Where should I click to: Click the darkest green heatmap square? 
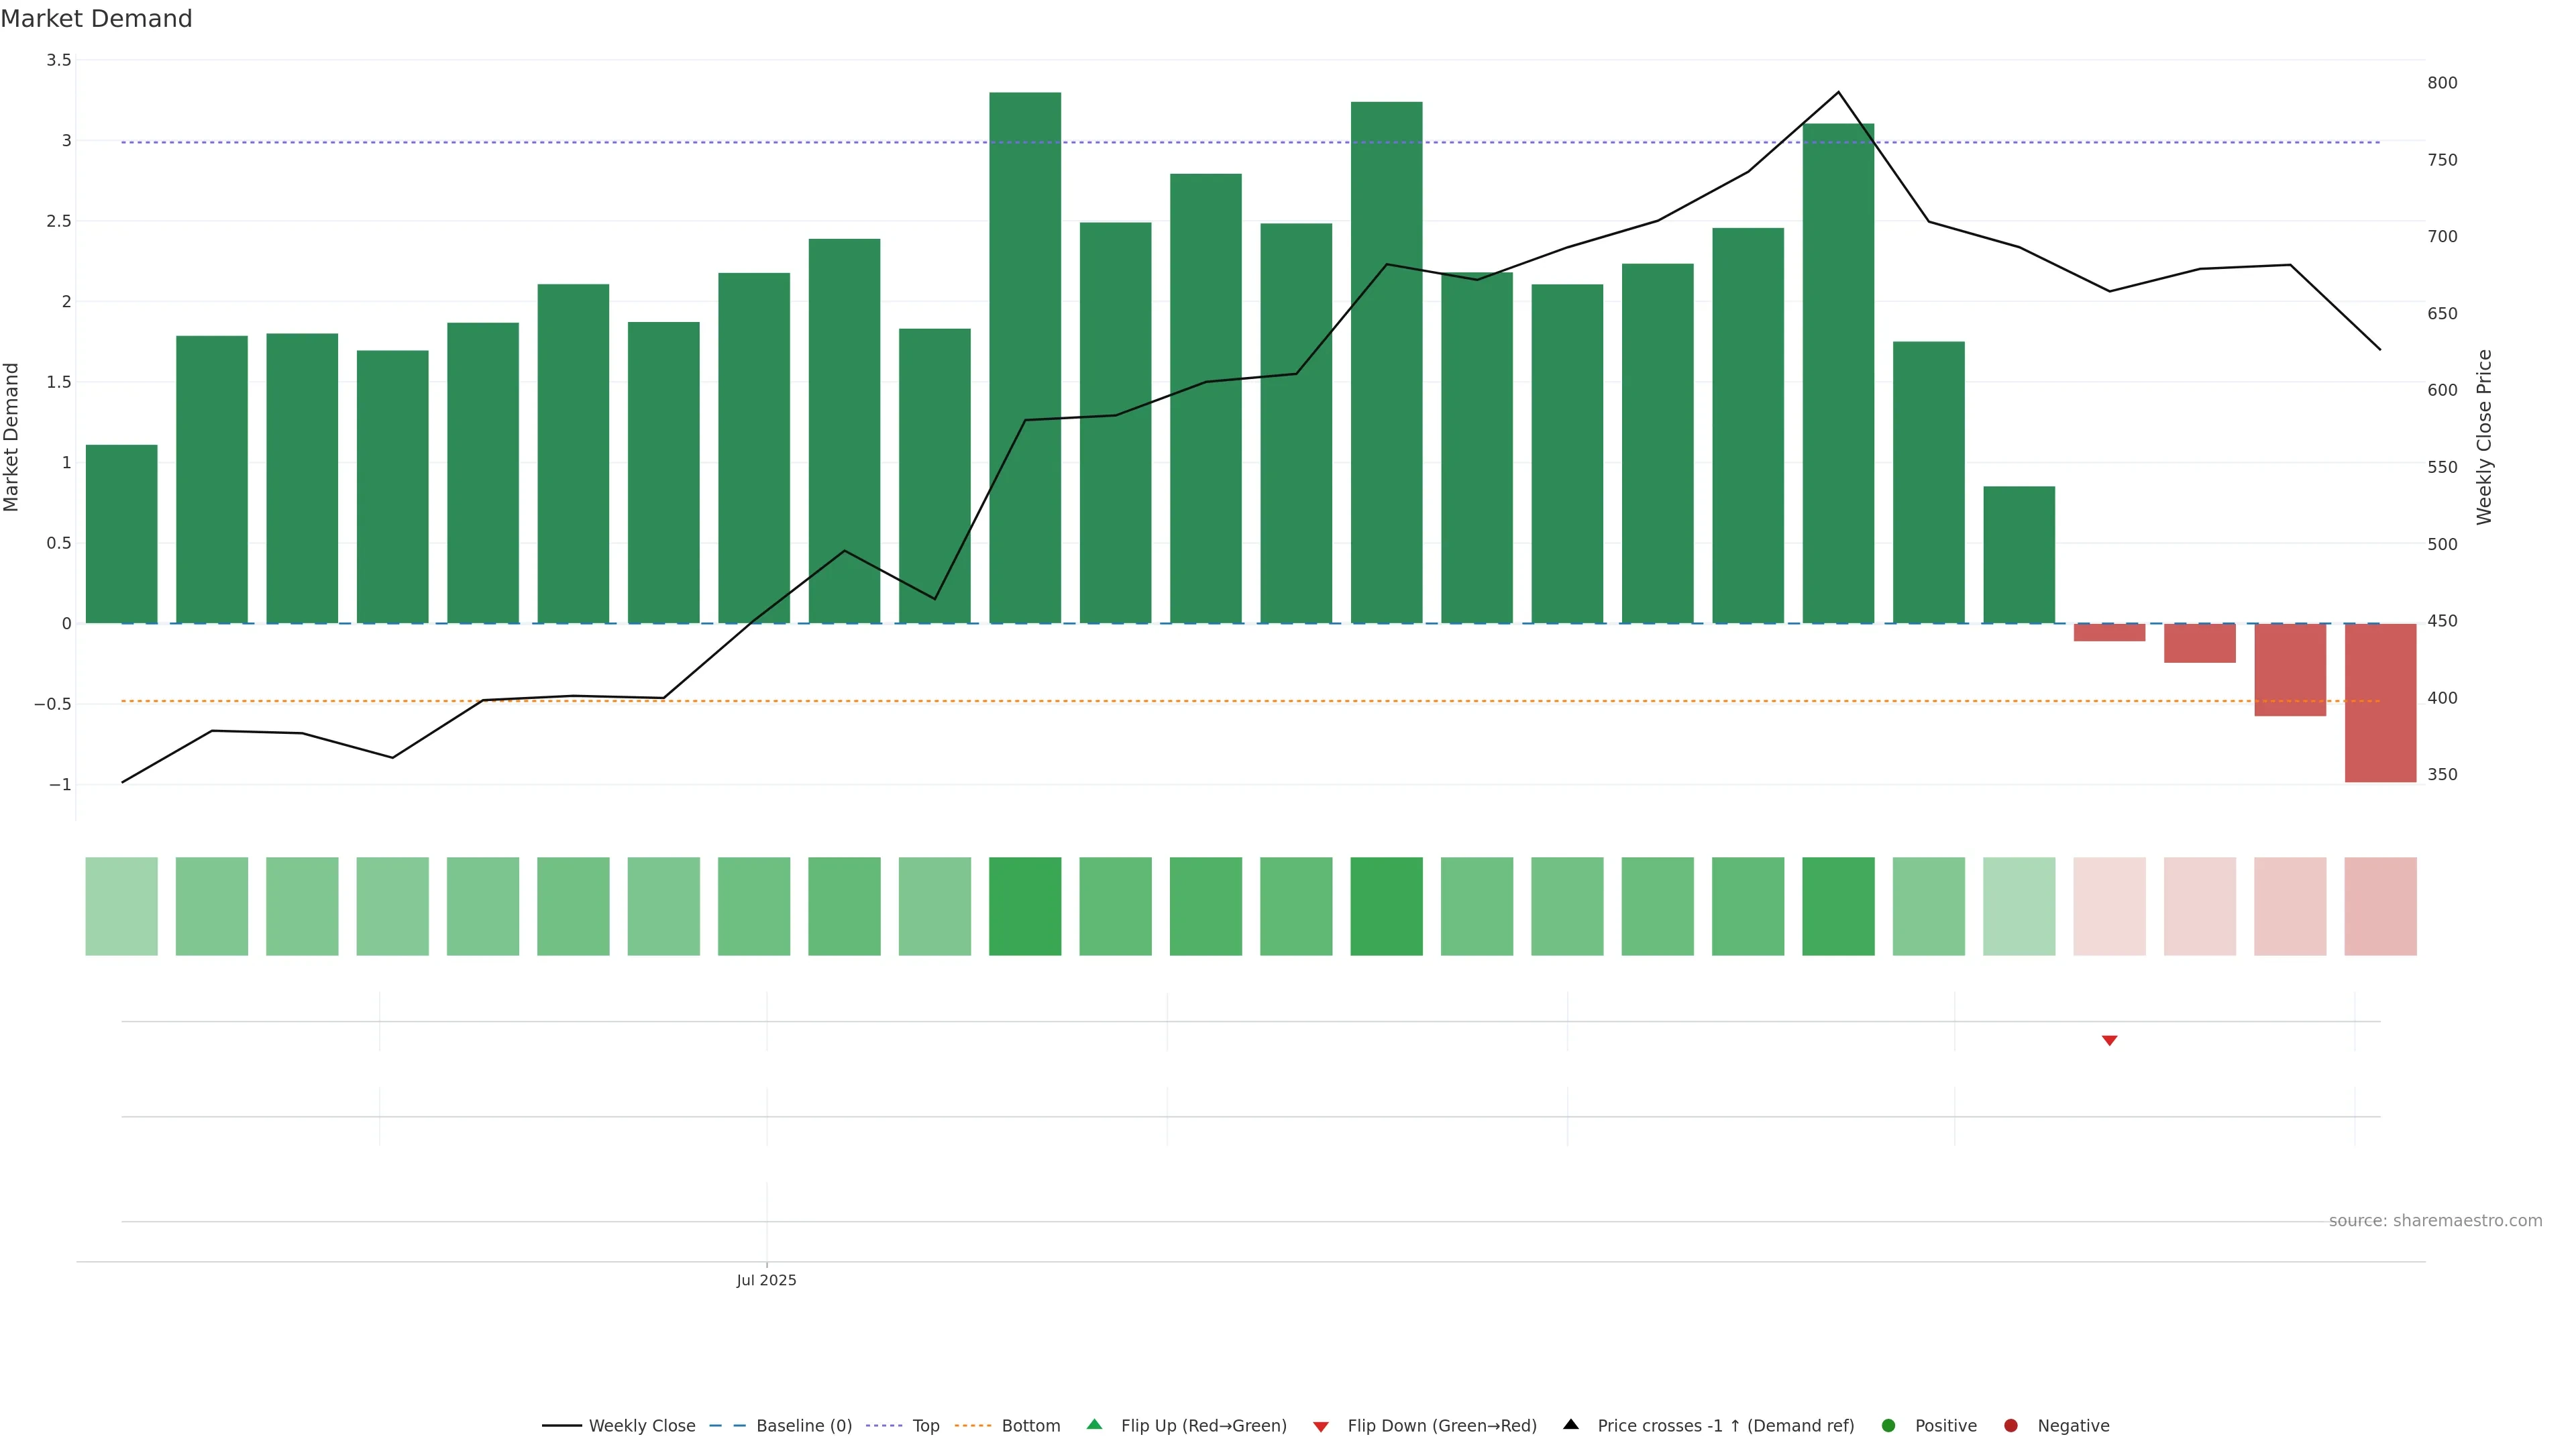coord(1025,906)
